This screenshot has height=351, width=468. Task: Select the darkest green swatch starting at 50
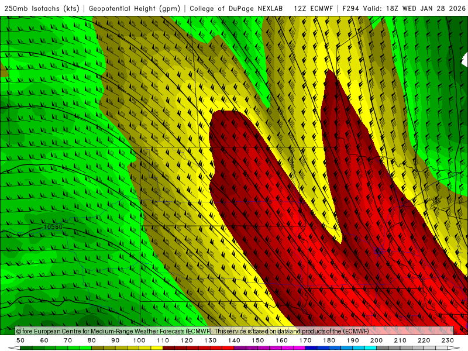(26, 348)
